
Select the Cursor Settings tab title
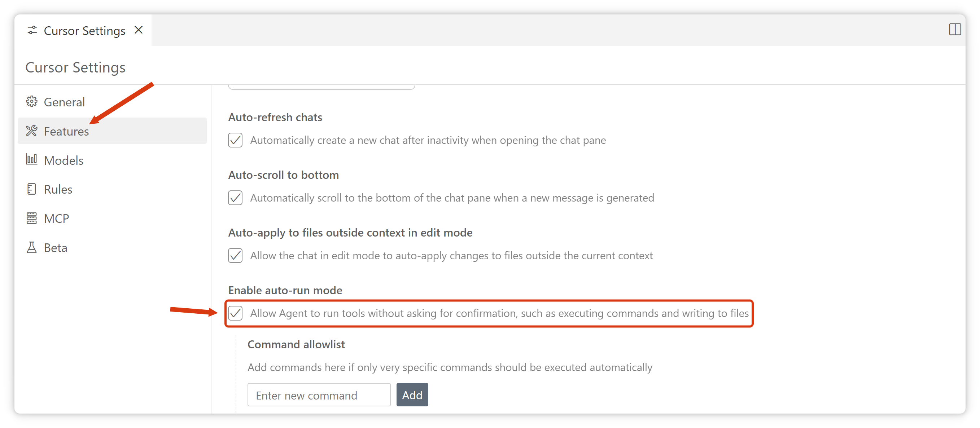point(84,31)
